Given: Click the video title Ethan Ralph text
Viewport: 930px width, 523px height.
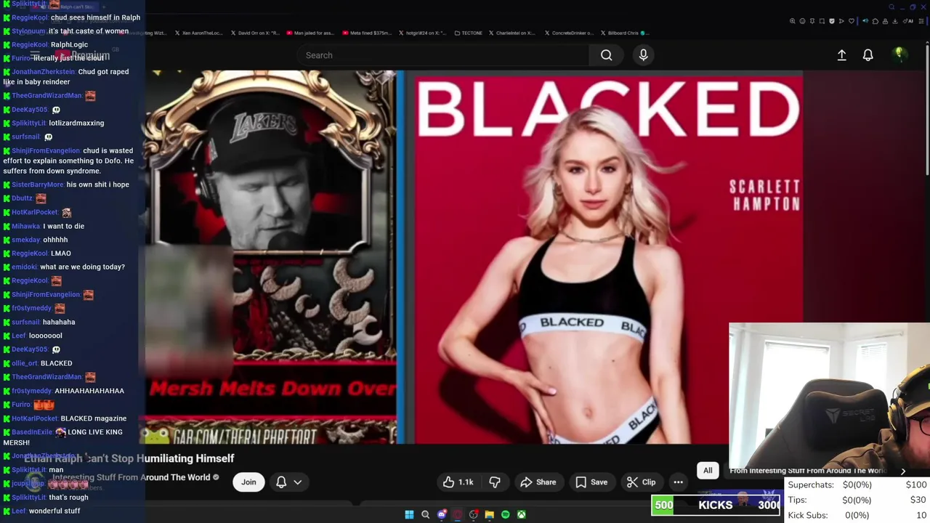Looking at the screenshot, I should (129, 458).
